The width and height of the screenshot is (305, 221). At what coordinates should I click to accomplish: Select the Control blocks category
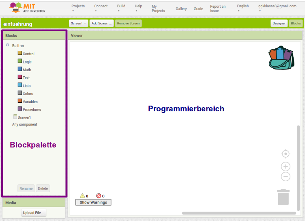click(x=28, y=54)
